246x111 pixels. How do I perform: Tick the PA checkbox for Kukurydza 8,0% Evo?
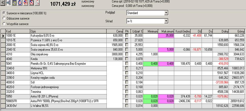click(127, 36)
